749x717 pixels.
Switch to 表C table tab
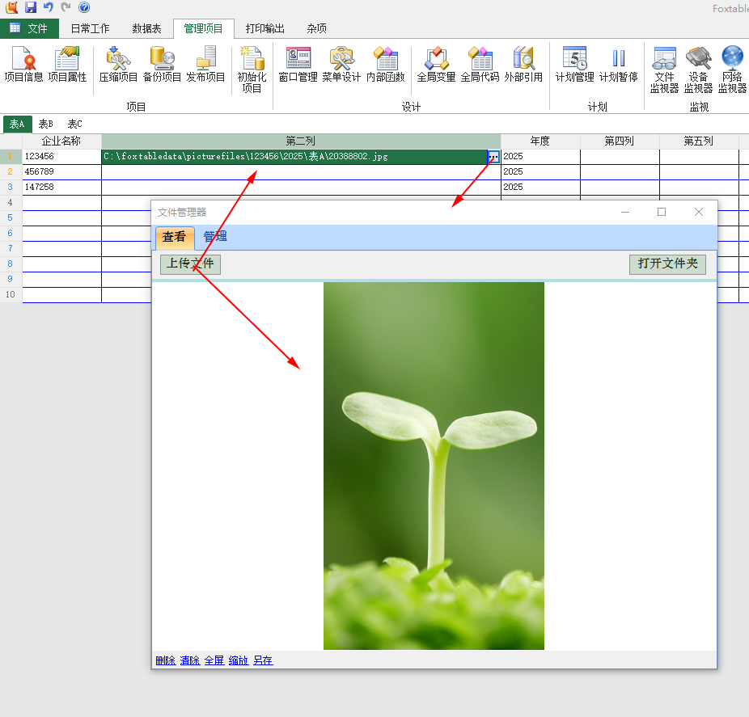[x=75, y=124]
